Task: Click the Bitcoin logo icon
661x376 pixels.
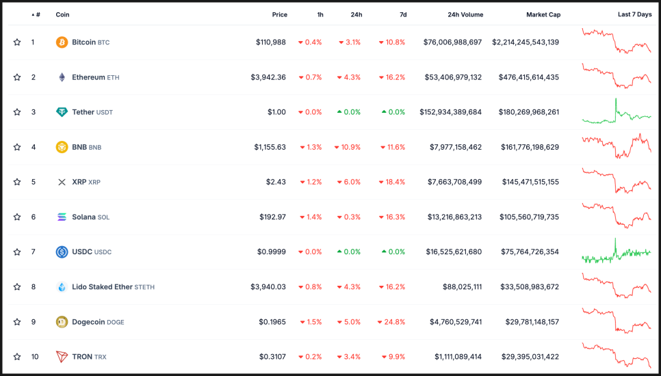Action: pos(62,42)
